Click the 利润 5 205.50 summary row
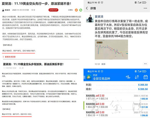Viewport: 150px width, 118px height. point(117,85)
